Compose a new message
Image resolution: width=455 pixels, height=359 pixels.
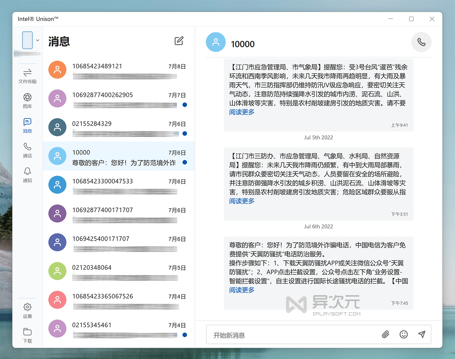coord(179,41)
